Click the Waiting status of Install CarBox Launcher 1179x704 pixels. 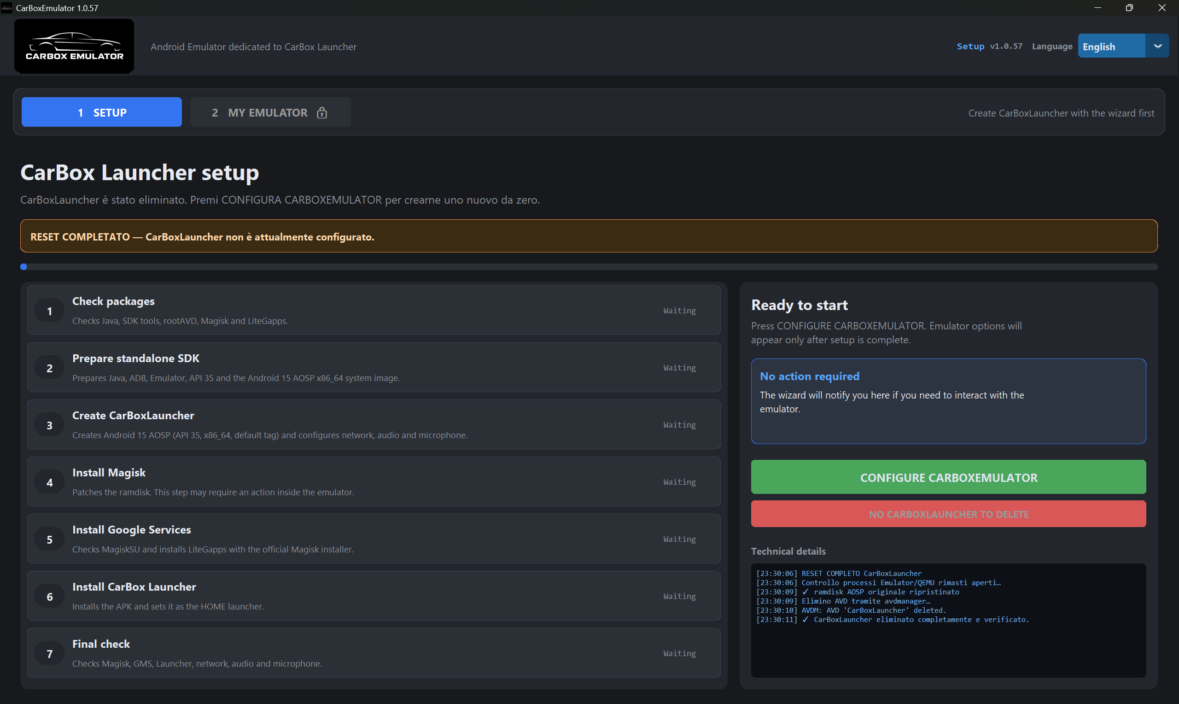pyautogui.click(x=679, y=596)
